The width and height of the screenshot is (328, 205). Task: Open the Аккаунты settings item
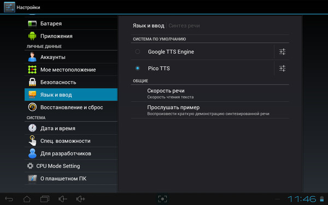point(71,57)
